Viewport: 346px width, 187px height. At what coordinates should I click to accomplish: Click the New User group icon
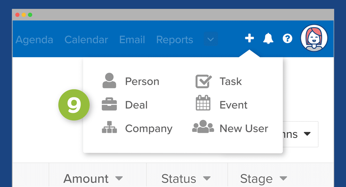pos(203,127)
